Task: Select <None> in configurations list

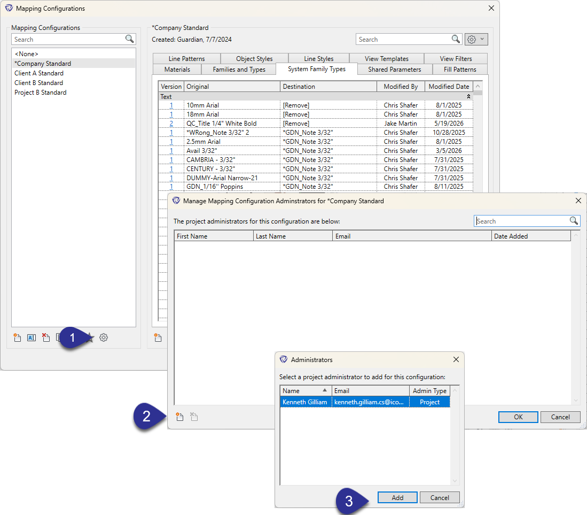Action: click(x=73, y=54)
